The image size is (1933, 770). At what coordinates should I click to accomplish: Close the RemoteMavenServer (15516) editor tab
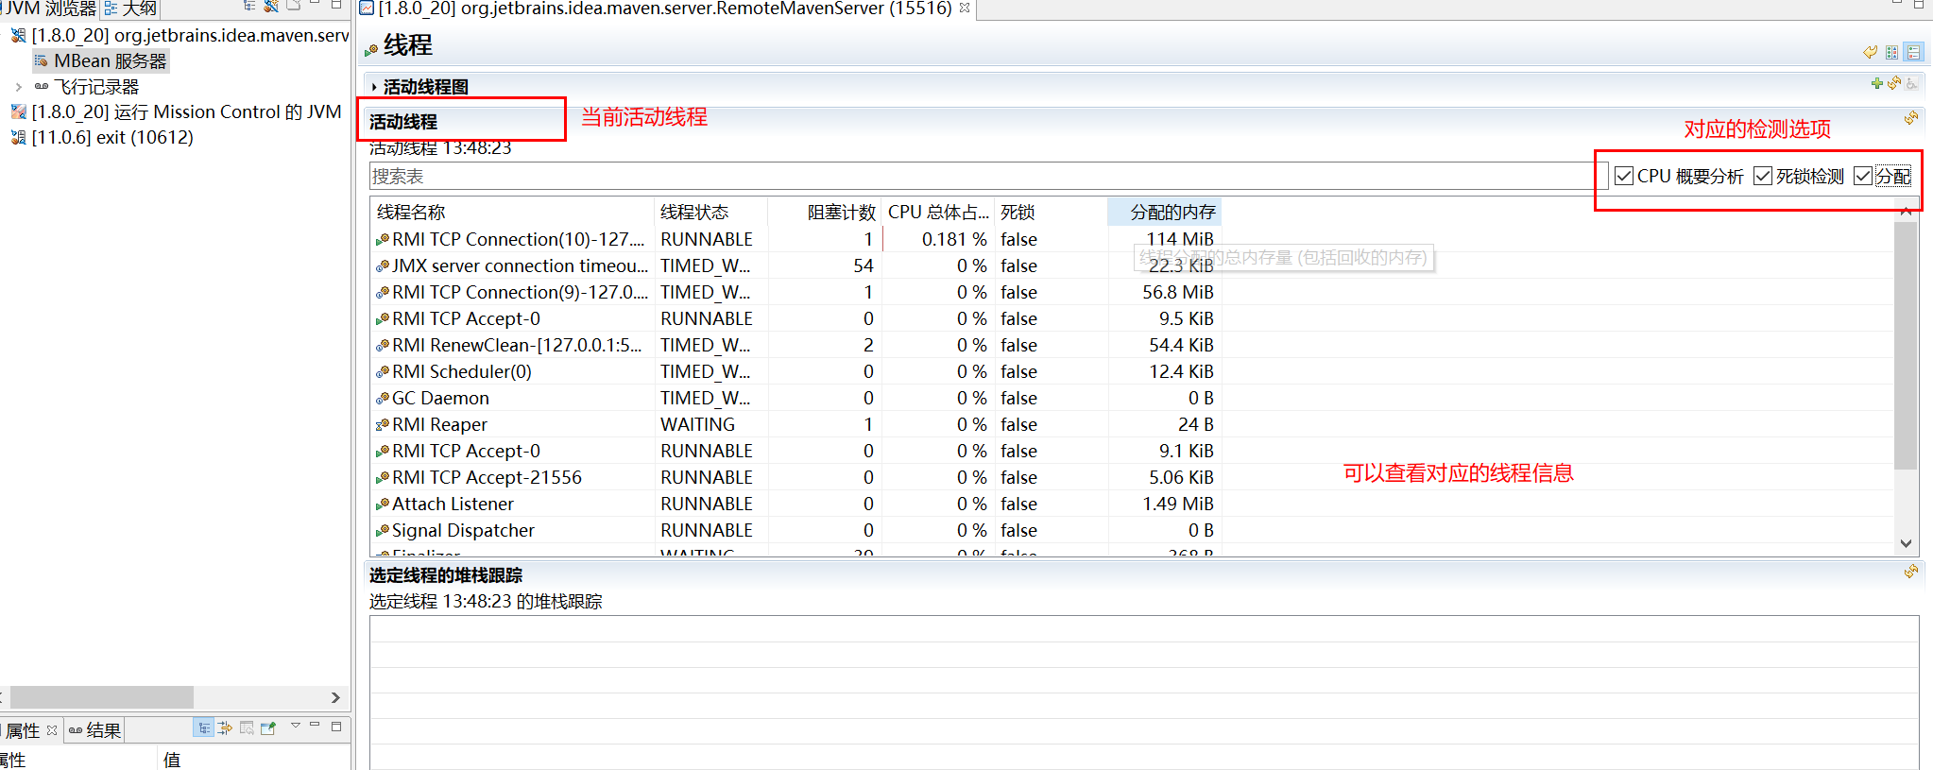965,8
